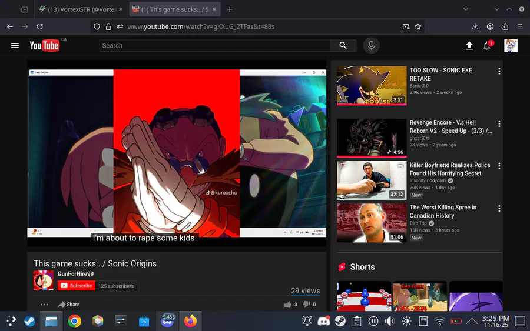Image resolution: width=530 pixels, height=331 pixels.
Task: Play The Worst Killing Spree thumbnail
Action: [x=372, y=223]
